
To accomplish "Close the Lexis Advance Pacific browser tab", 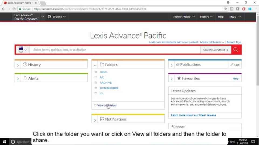I will (36, 3).
